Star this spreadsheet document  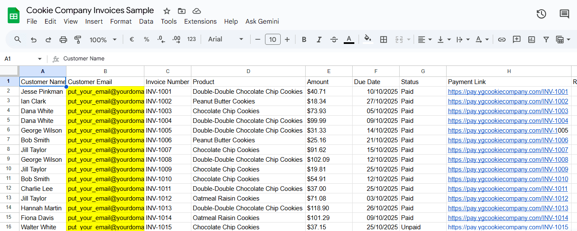[x=167, y=11]
